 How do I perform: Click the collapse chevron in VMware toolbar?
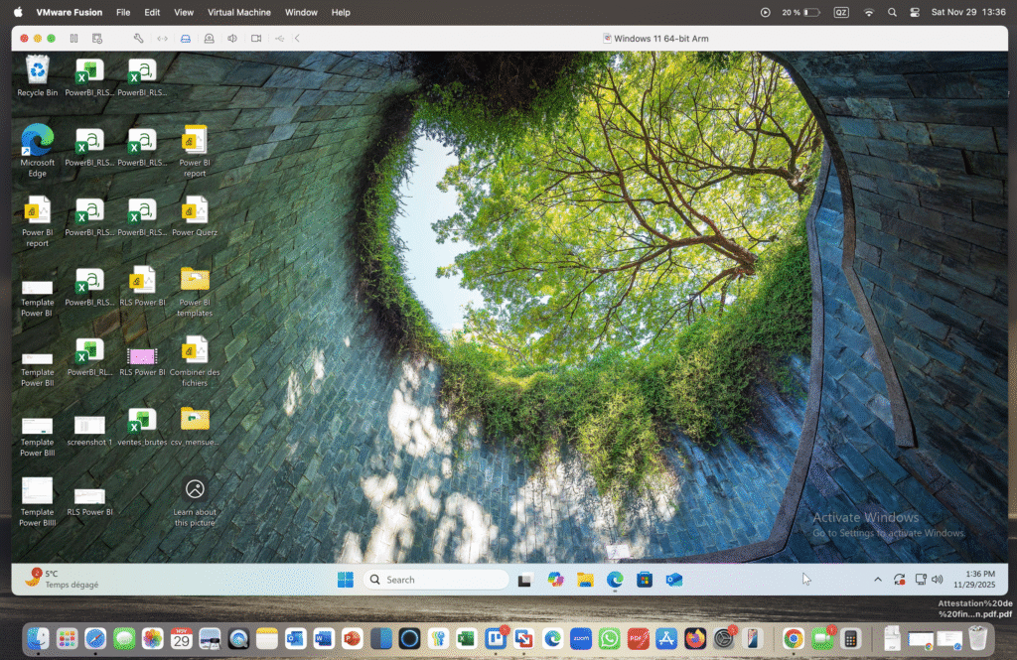(294, 38)
